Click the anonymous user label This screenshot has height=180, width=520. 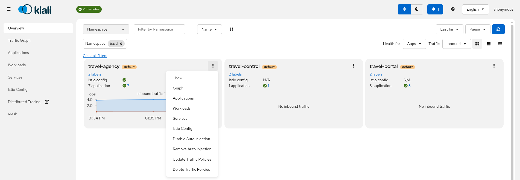tap(503, 9)
